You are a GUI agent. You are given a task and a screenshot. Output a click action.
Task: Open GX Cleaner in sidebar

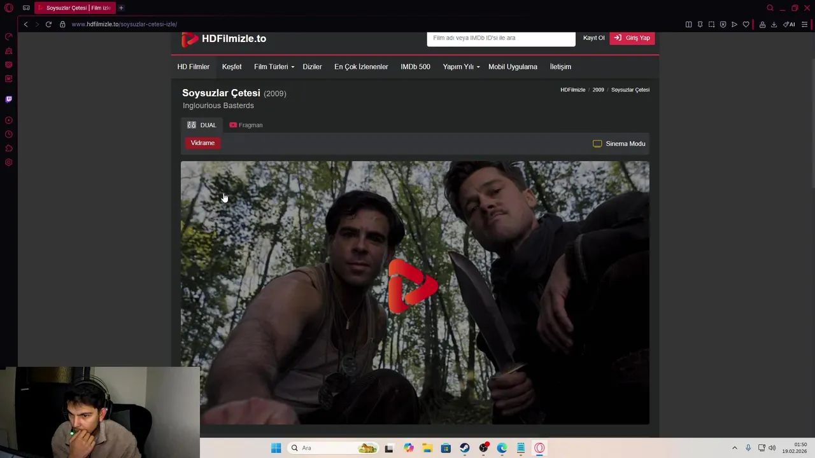pyautogui.click(x=9, y=51)
